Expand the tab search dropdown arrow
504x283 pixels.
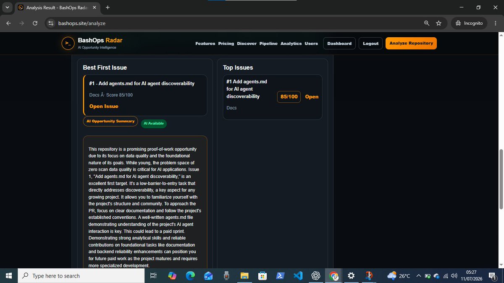(8, 7)
